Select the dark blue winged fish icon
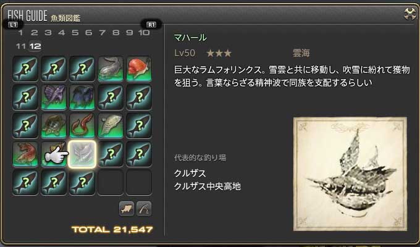420x247 pixels. pos(82,97)
